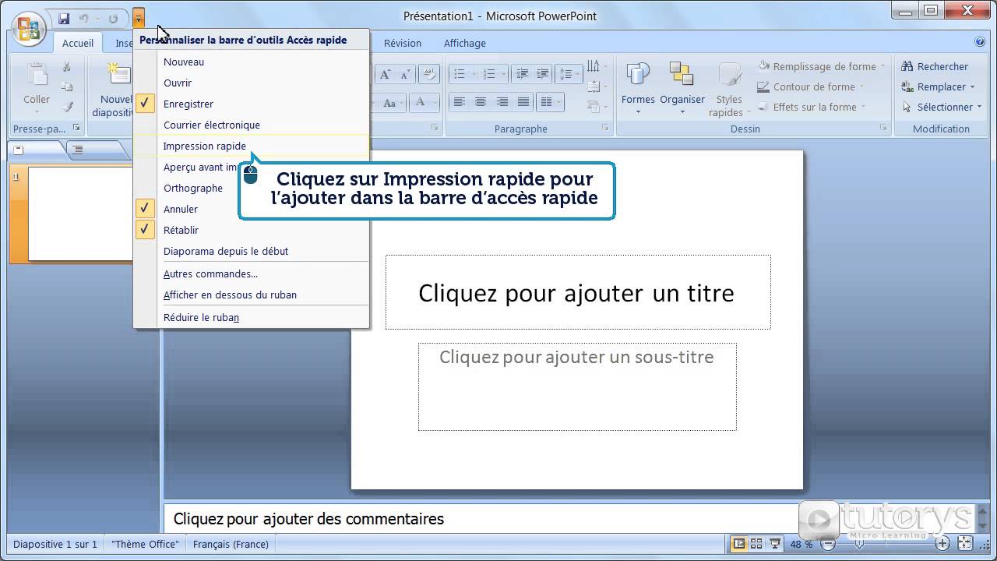This screenshot has height=561, width=997.
Task: Click the Copy icon in Presse-papiers group
Action: click(67, 86)
